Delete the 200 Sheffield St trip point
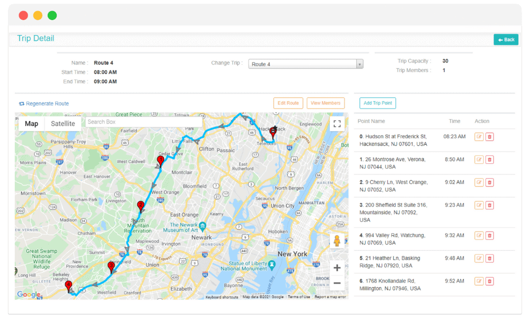 click(489, 205)
